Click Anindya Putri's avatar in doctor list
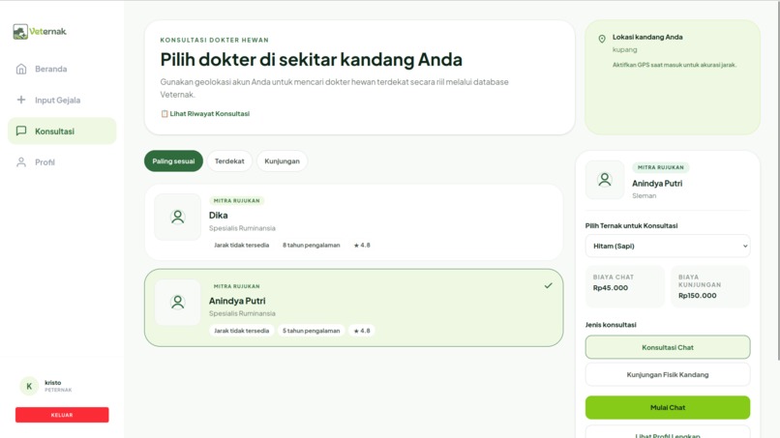 coord(178,303)
